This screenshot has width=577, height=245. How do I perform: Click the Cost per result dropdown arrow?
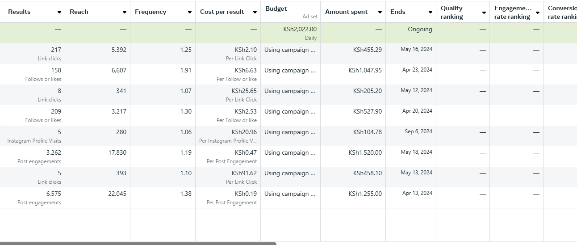pos(255,12)
